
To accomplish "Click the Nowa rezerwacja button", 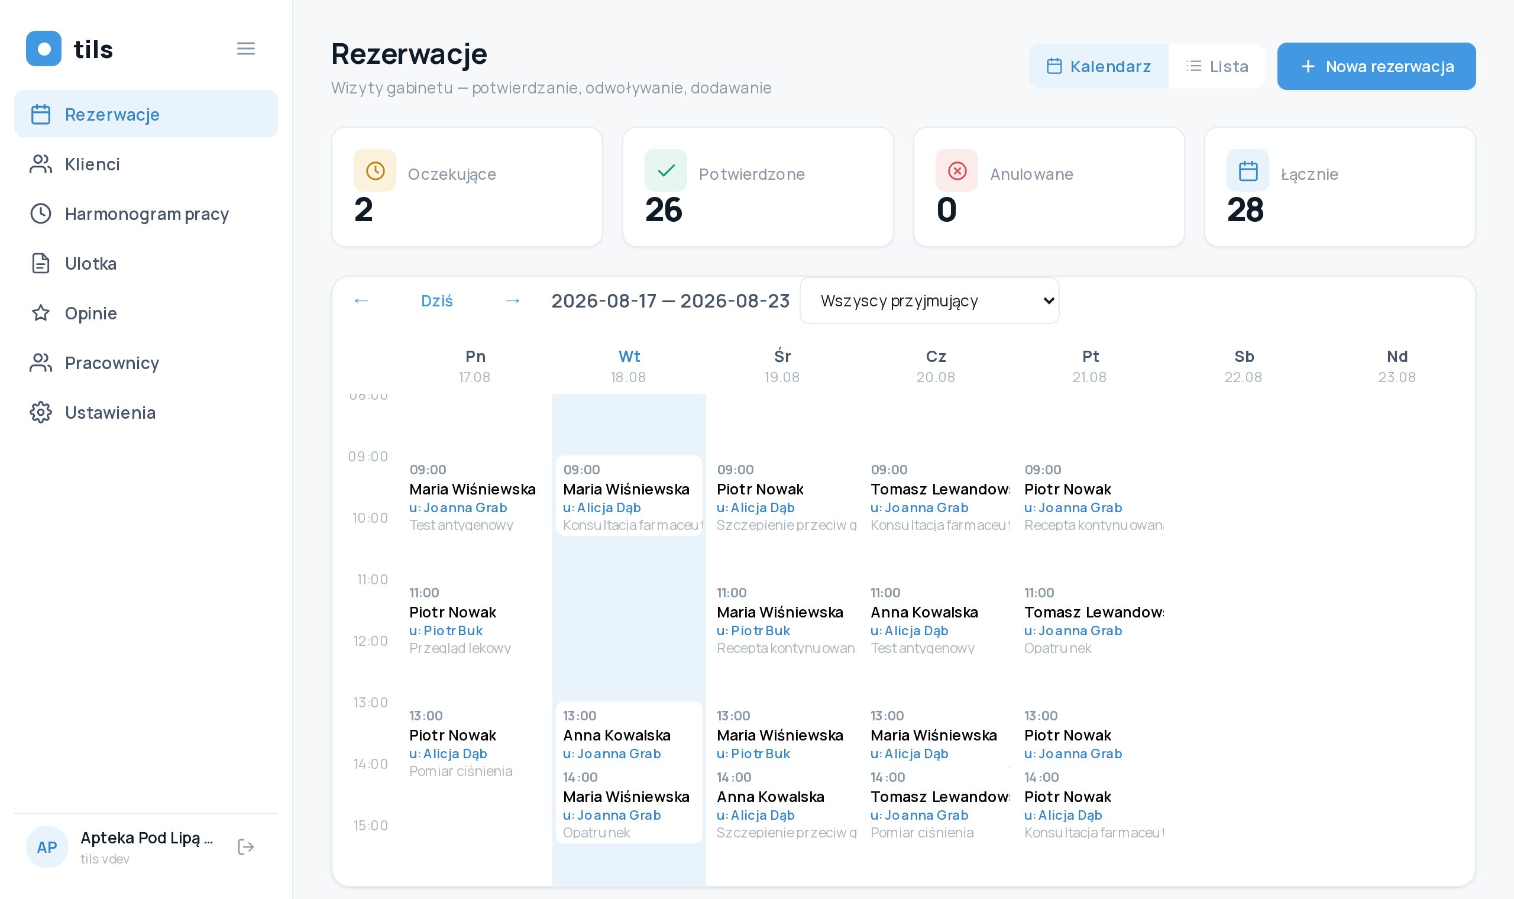I will pos(1377,66).
